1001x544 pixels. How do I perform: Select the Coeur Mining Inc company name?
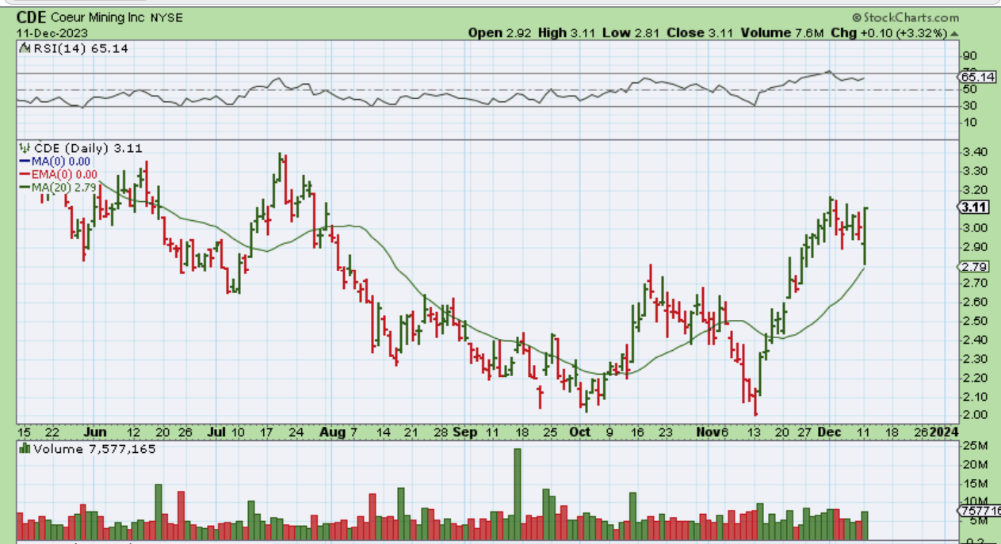coord(97,17)
